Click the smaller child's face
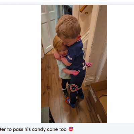 (x=63, y=50)
